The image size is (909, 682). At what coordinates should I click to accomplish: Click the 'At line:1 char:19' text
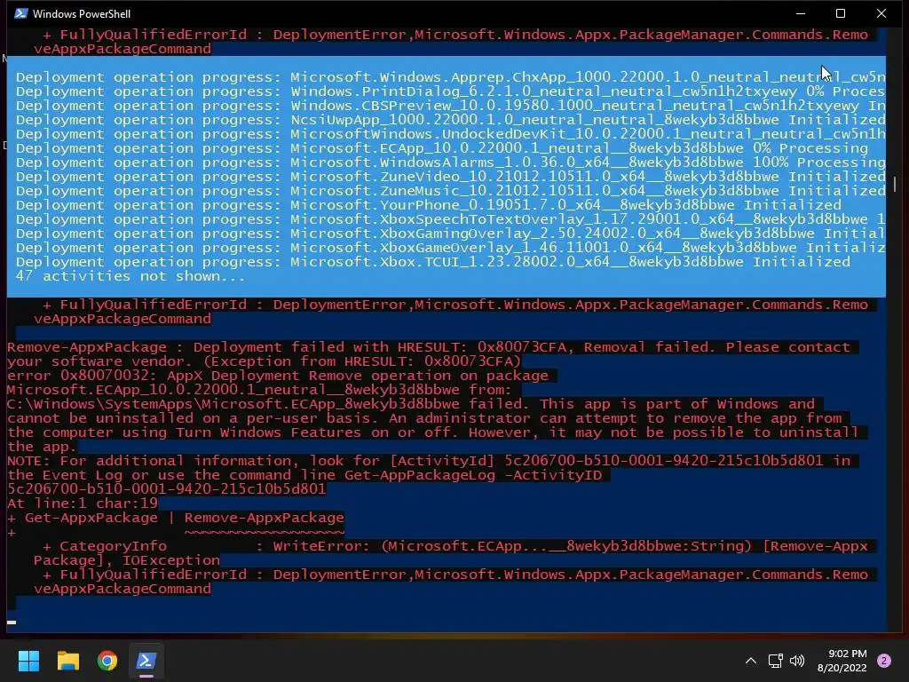click(83, 504)
